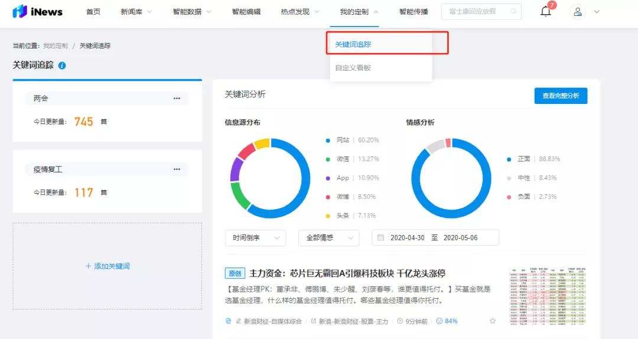Open 智能编辑 menu
This screenshot has height=339, width=638.
(246, 12)
